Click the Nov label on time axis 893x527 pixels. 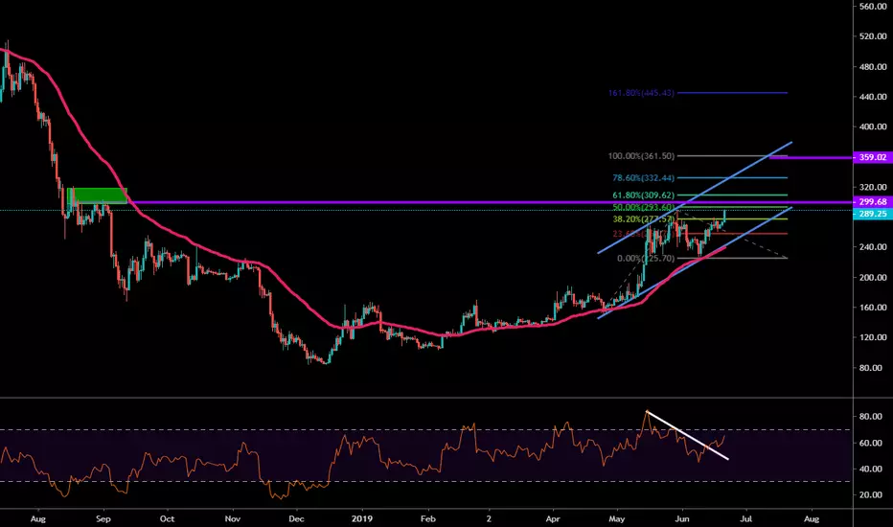(x=233, y=519)
